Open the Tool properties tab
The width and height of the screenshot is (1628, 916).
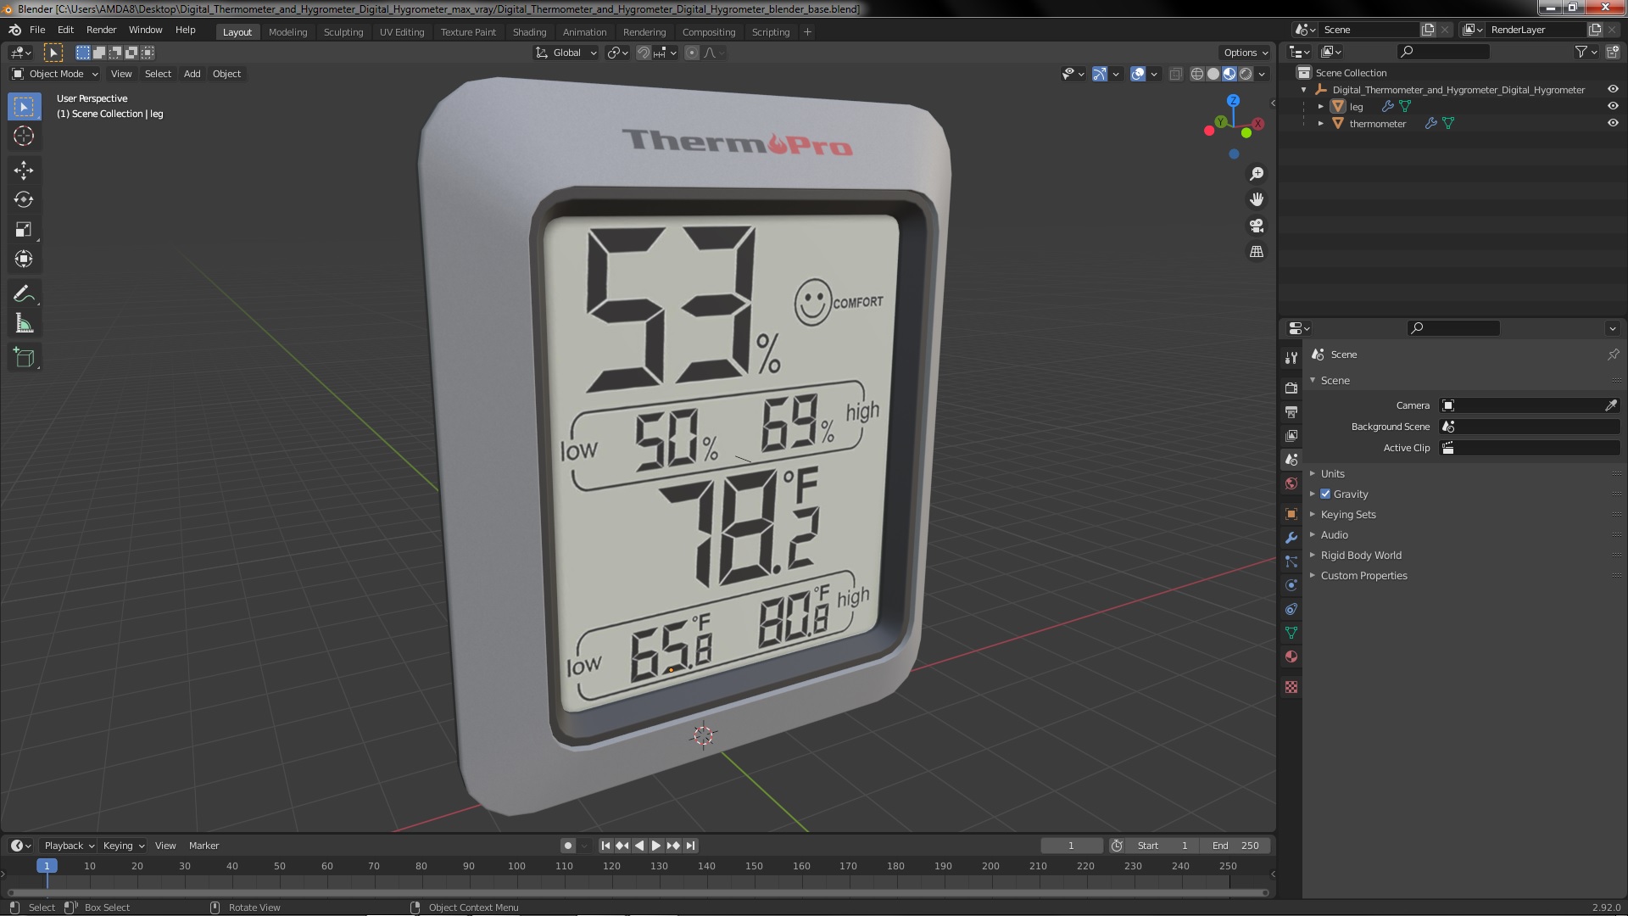coord(1291,358)
